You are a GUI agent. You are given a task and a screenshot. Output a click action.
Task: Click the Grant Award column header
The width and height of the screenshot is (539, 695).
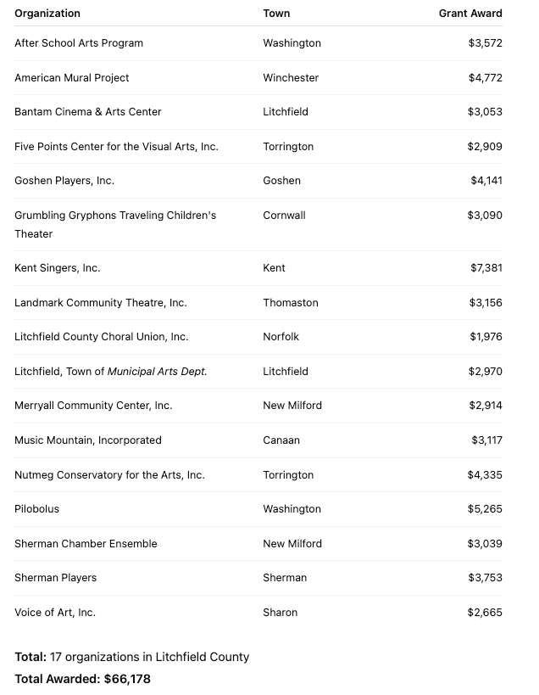tap(470, 14)
